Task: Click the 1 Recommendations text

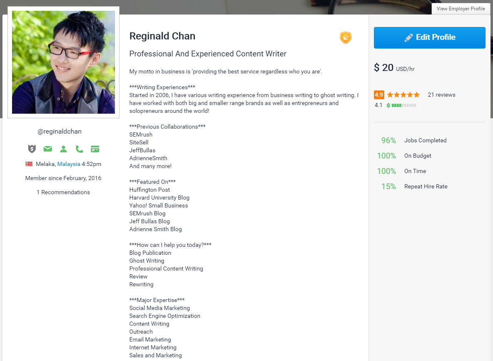Action: tap(63, 192)
